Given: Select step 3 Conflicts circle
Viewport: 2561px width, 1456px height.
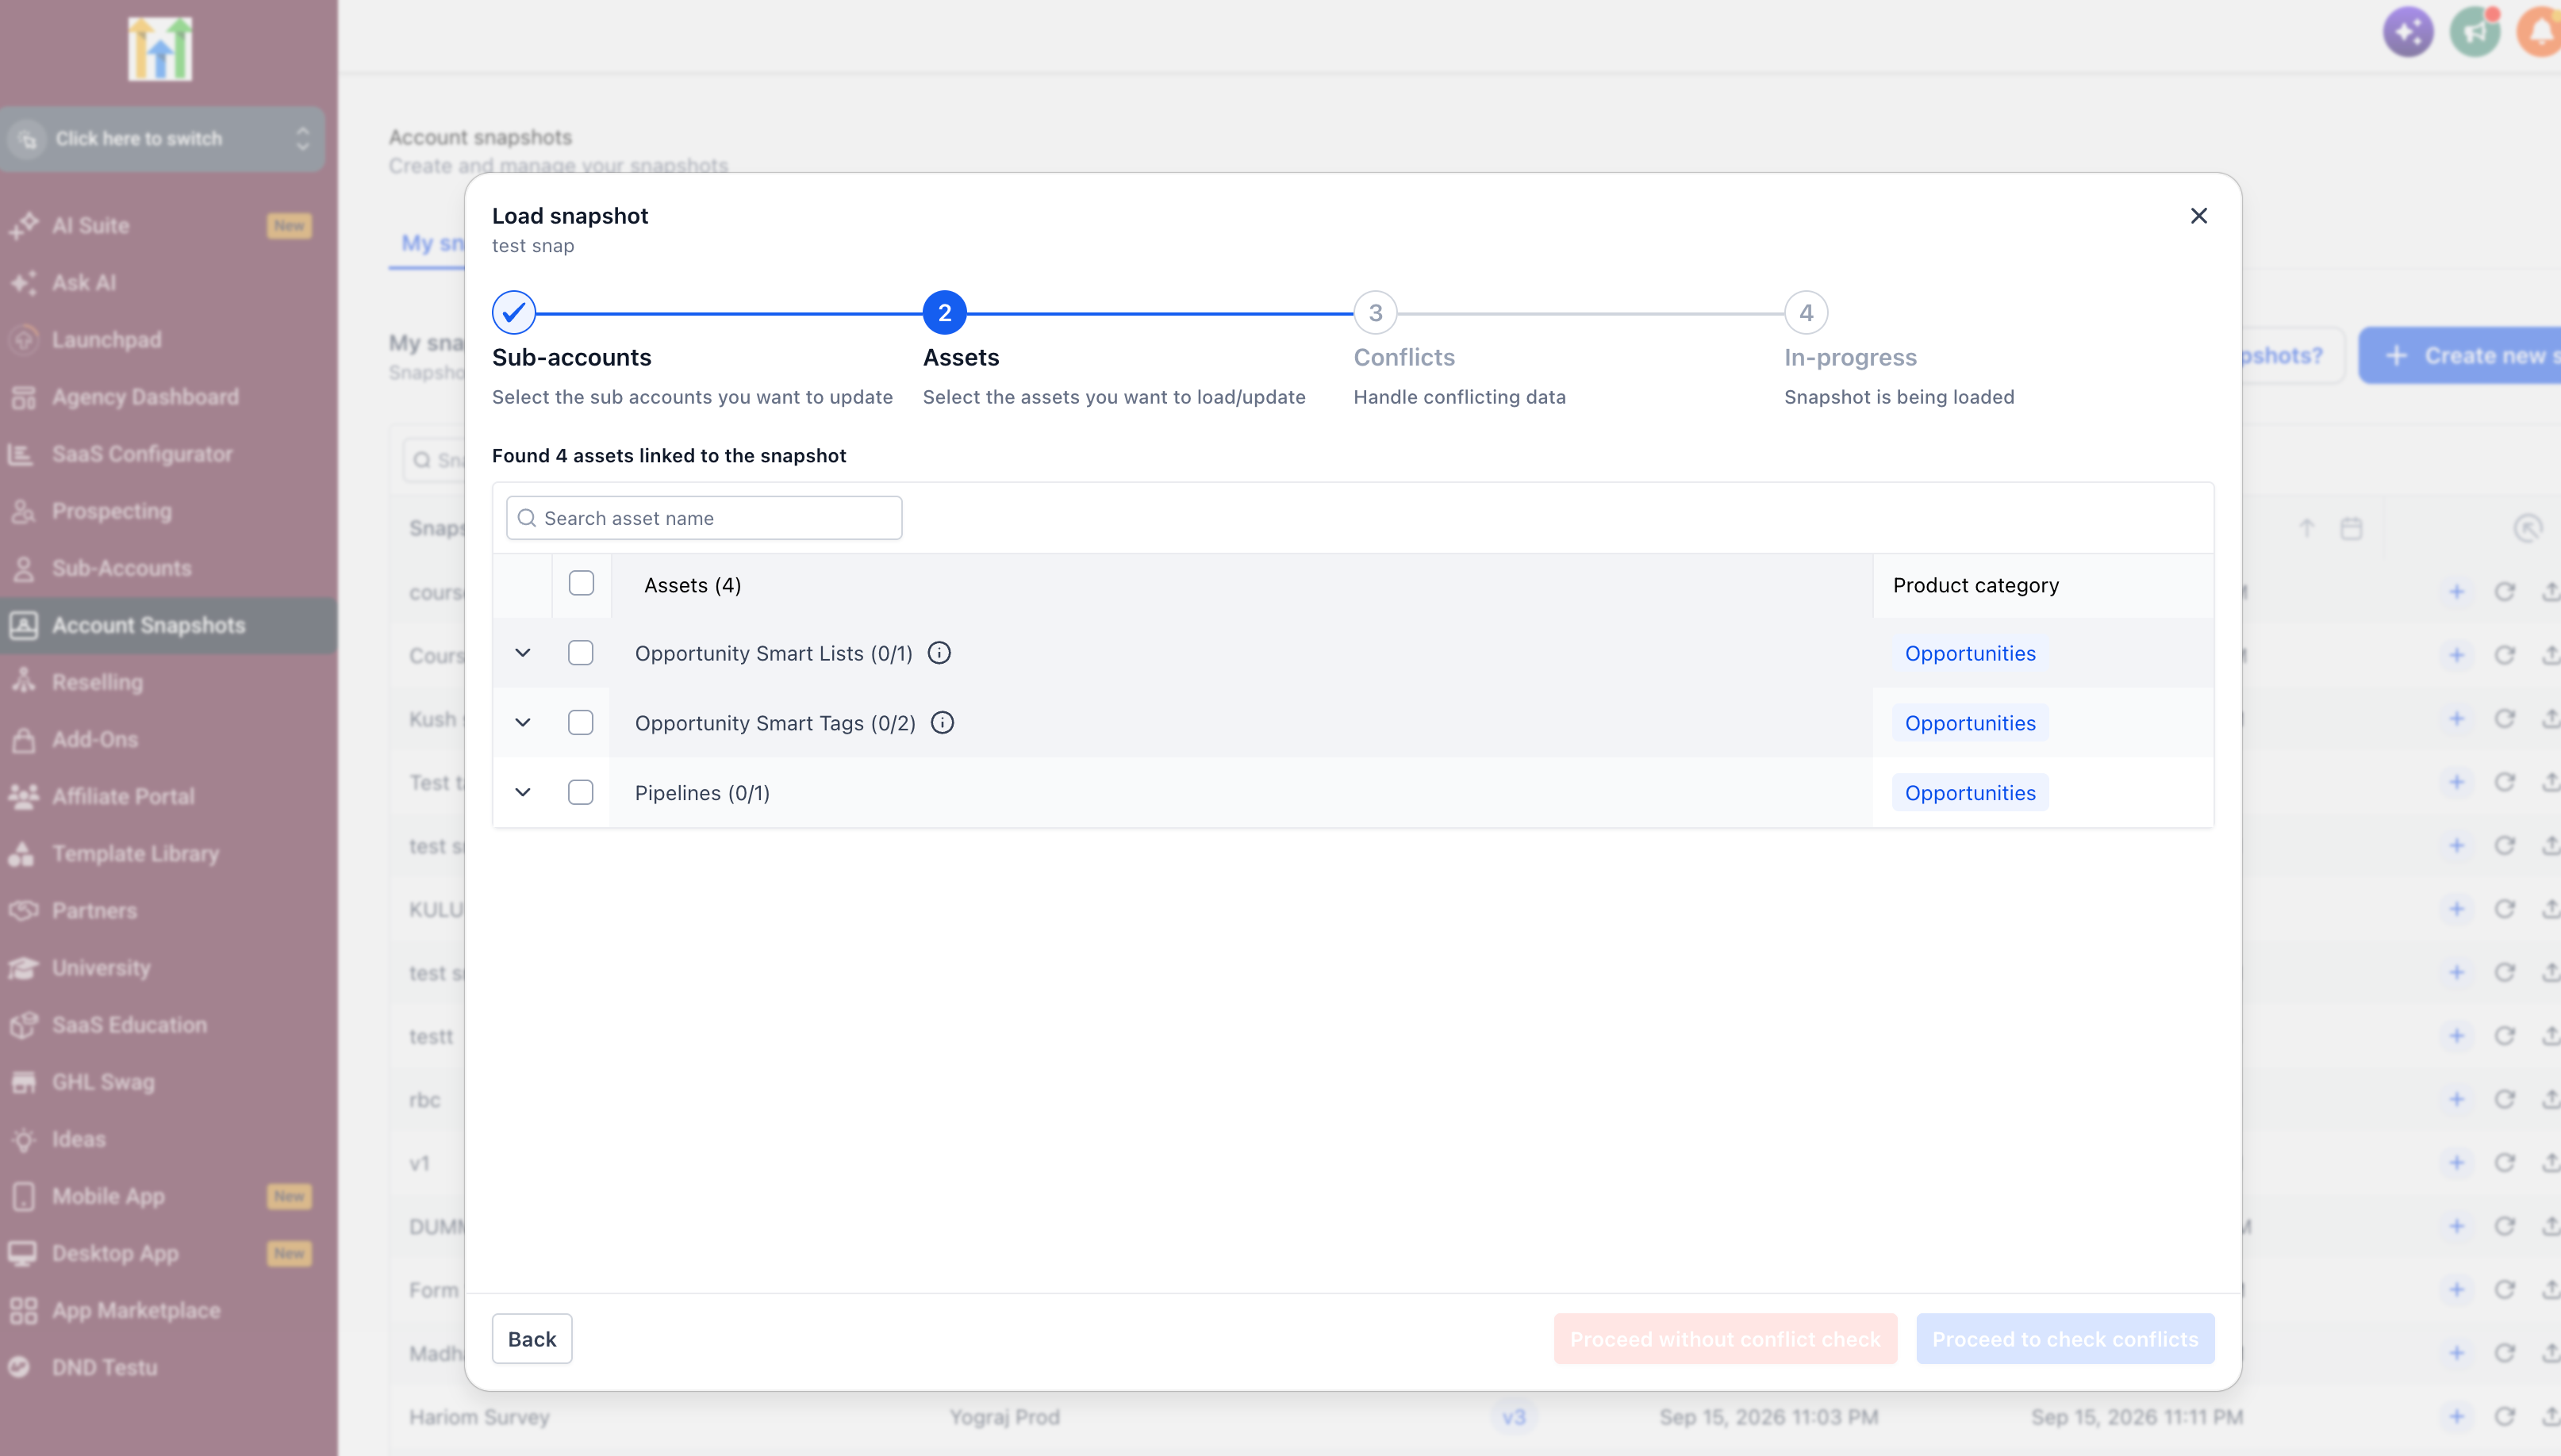Looking at the screenshot, I should [x=1376, y=313].
